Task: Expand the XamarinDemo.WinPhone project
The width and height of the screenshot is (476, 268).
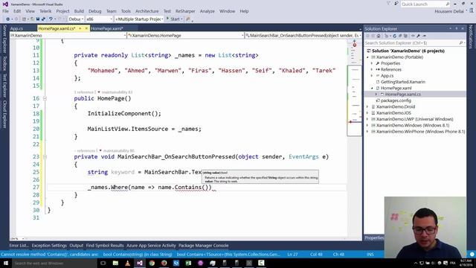Action: (x=367, y=132)
